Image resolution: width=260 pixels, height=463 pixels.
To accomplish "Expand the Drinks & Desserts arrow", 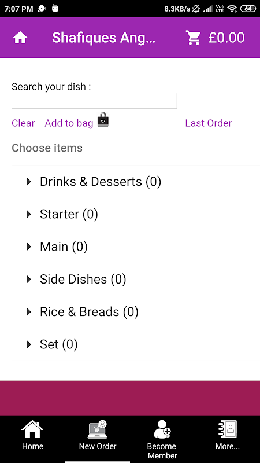I will click(x=28, y=182).
